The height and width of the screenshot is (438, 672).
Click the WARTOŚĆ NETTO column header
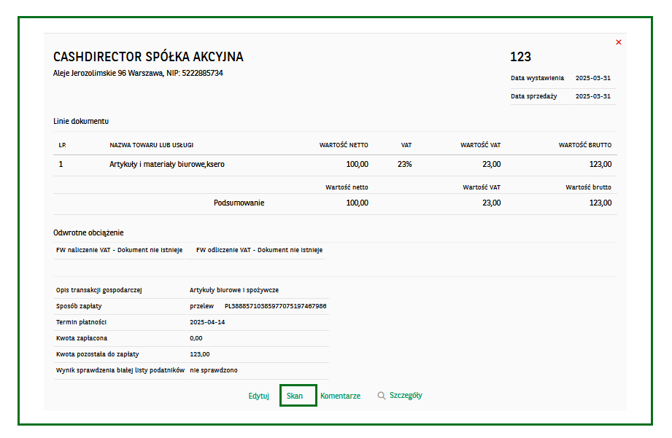point(344,145)
